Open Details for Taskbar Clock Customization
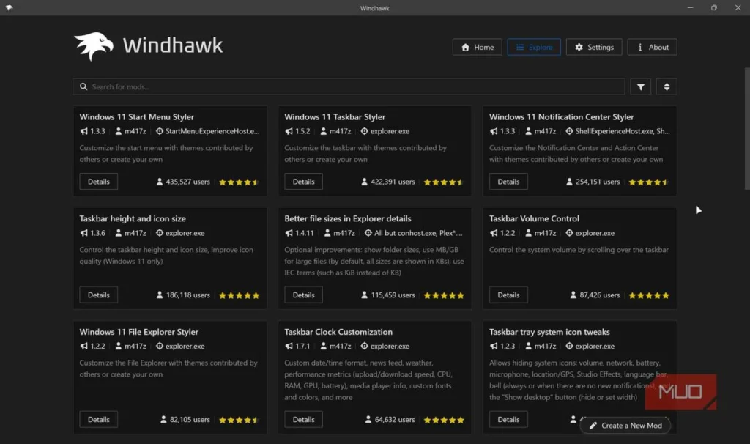Screen dimensions: 750x444 [x=303, y=419]
